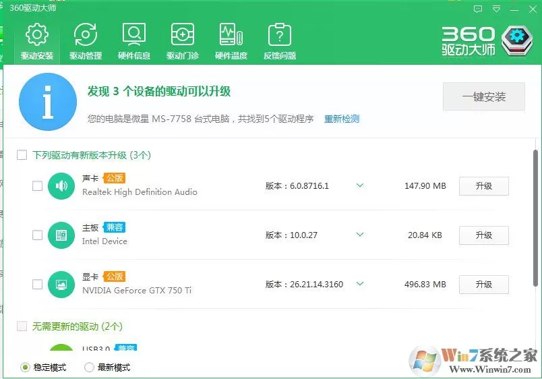Click the driver list vertical scrollbar

[535, 218]
